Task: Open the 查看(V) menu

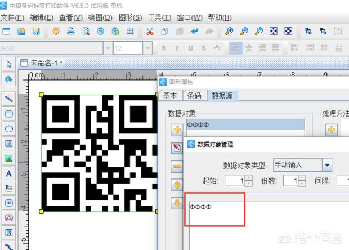Action: (71, 17)
